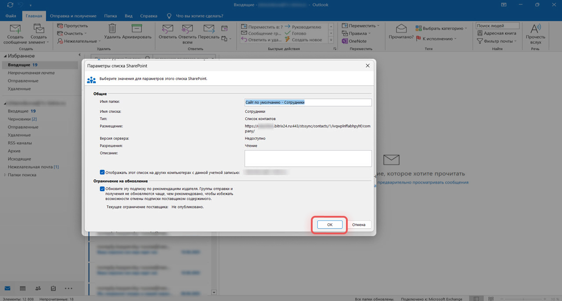Viewport: 562px width, 301px height.
Task: Switch to the Главная tab
Action: point(34,16)
